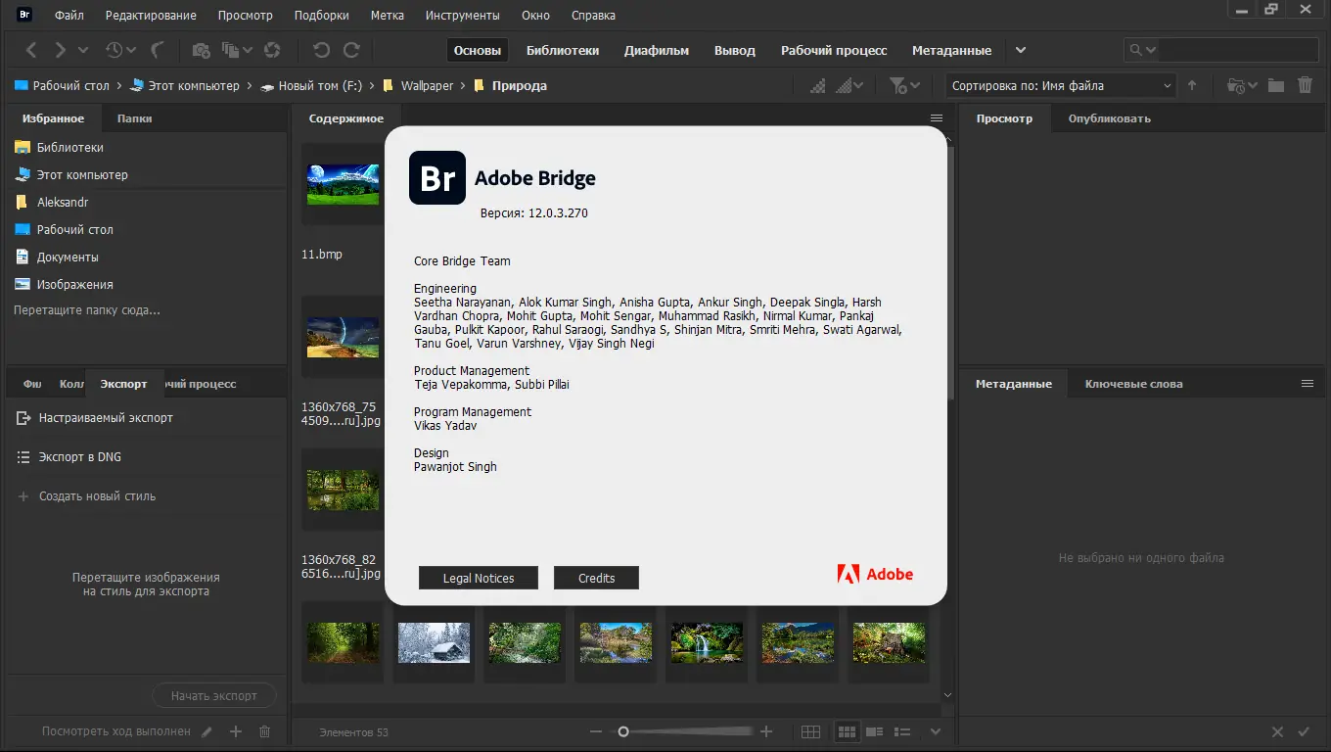
Task: Expand the workspace list chevron
Action: click(1021, 50)
